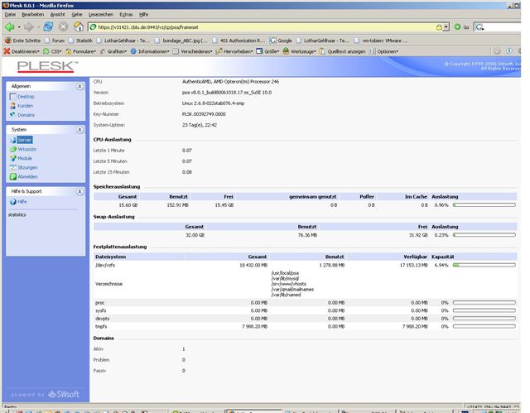
Task: Click the Stop loading icon
Action: (63, 26)
